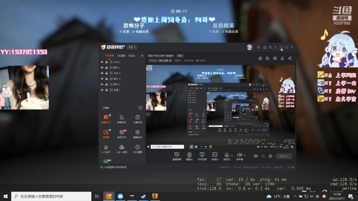Screen dimensions: 358x201
Task: Add 摄像头 camera source
Action: 189,156
